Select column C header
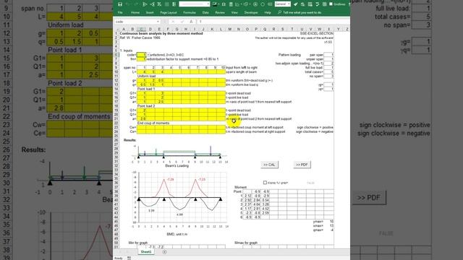Image resolution: width=463 pixels, height=260 pixels. coord(141,29)
